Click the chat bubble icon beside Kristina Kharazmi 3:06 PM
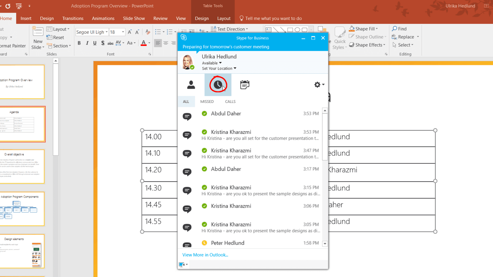The width and height of the screenshot is (493, 277). pyautogui.click(x=187, y=209)
